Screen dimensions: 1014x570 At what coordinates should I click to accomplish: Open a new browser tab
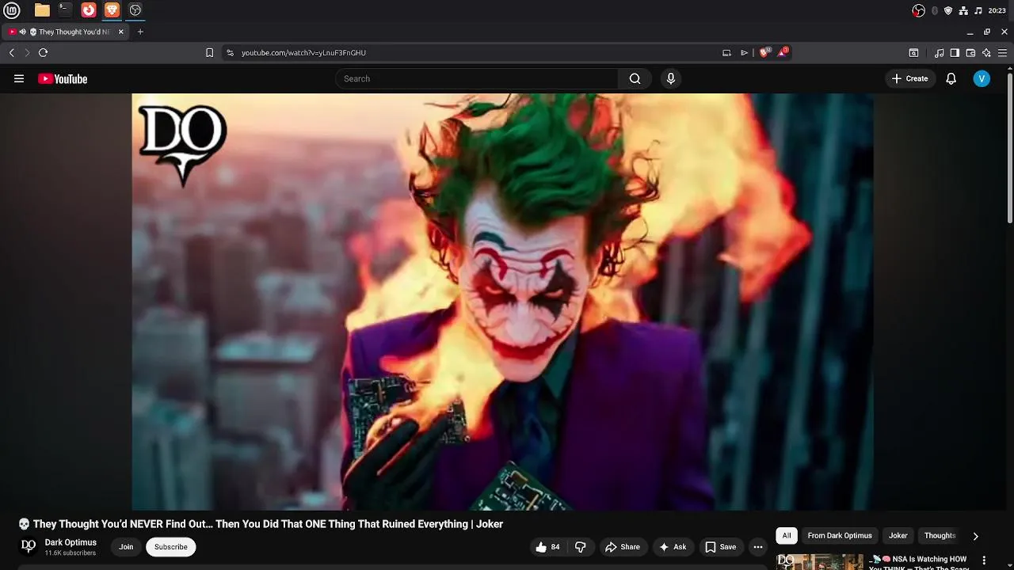click(x=140, y=32)
